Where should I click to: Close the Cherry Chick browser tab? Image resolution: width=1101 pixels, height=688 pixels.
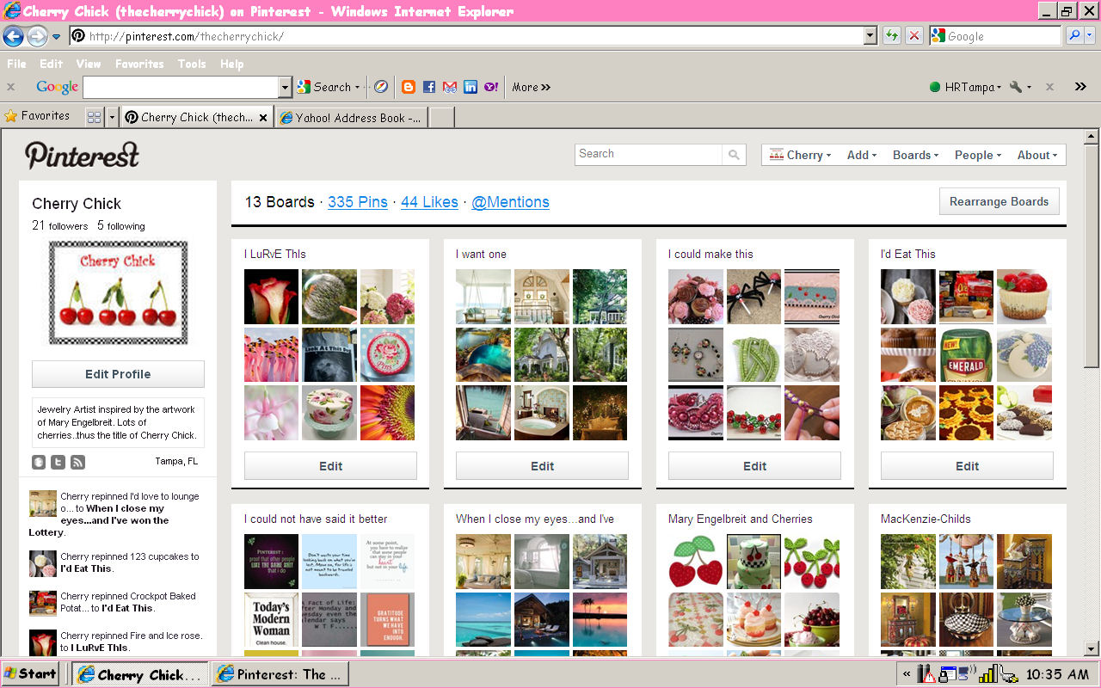point(263,117)
